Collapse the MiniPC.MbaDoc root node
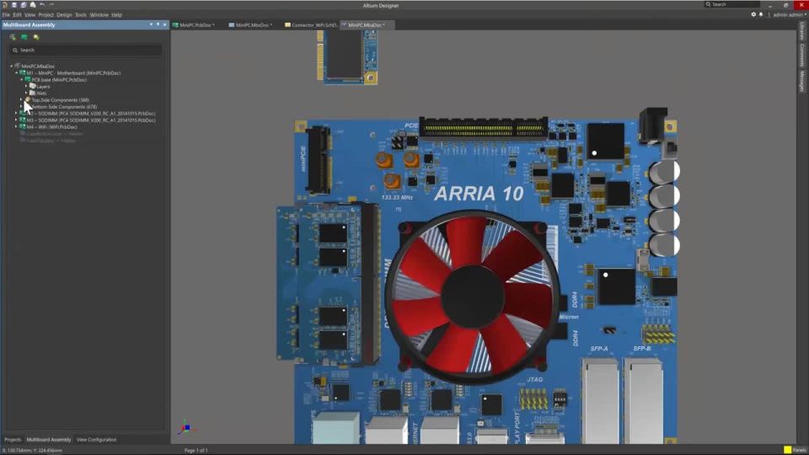The height and width of the screenshot is (455, 809). [x=11, y=66]
